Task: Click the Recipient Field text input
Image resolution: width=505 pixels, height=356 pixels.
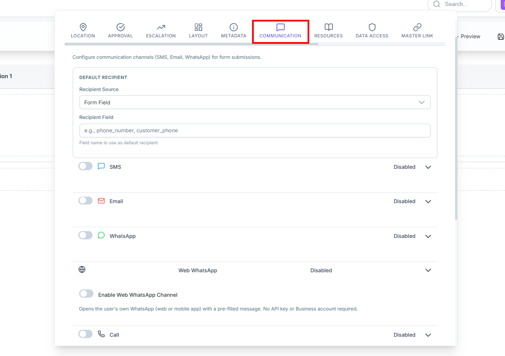Action: click(x=255, y=131)
